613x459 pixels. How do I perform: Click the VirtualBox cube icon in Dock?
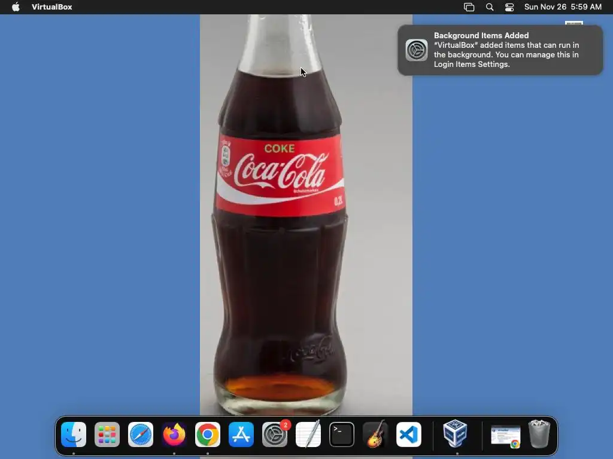[x=455, y=434]
